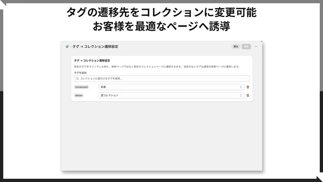Click the app icon in the breadcrumb
Image resolution: width=323 pixels, height=182 pixels.
click(67, 47)
